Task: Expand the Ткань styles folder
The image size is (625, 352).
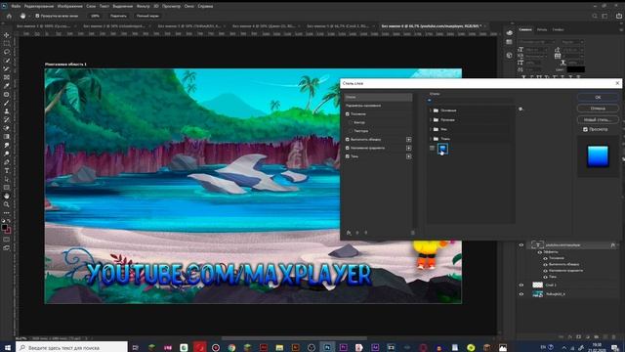Action: tap(431, 139)
